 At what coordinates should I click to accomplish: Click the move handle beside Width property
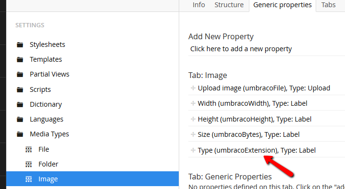click(x=193, y=103)
